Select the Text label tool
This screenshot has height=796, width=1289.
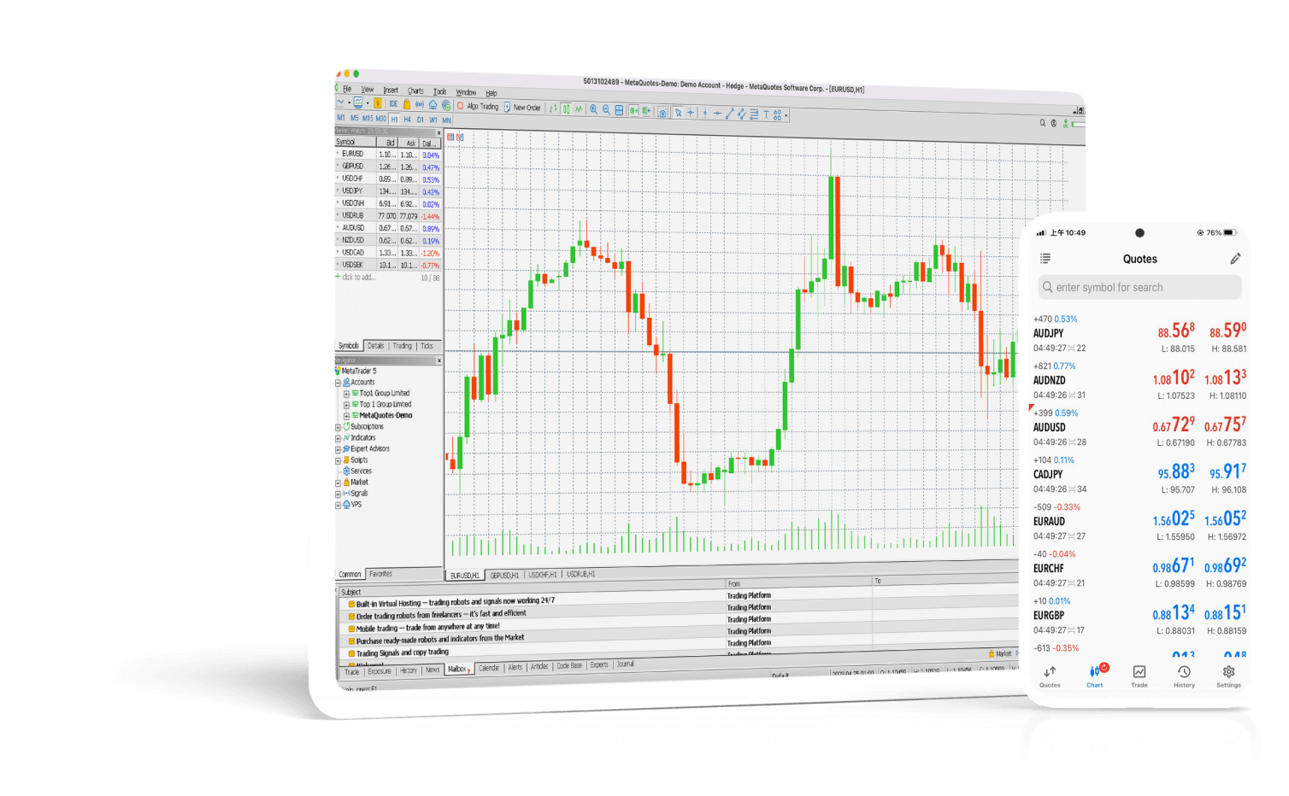pyautogui.click(x=767, y=112)
